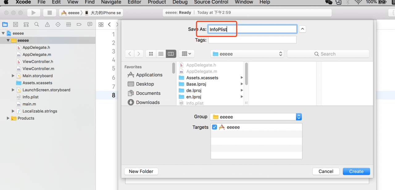Show the Project navigator folder icon
This screenshot has height=190, width=395.
[x=5, y=24]
